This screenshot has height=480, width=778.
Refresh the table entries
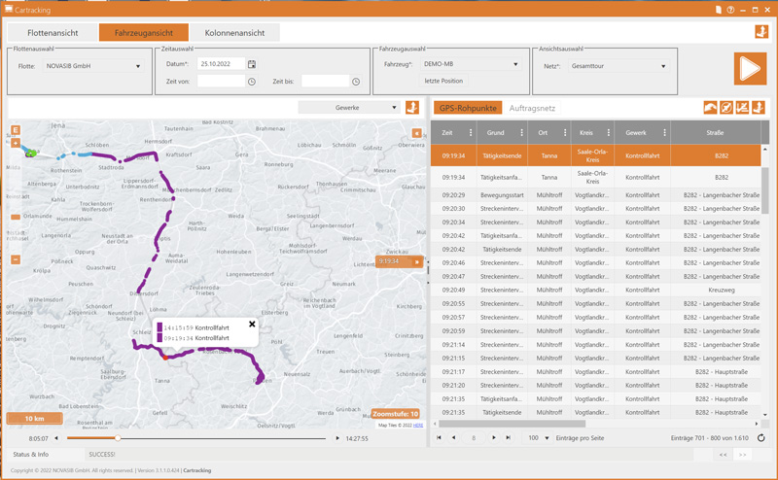click(x=761, y=438)
